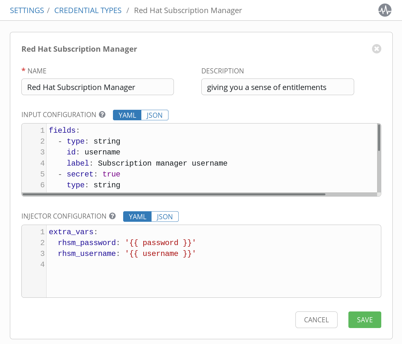Show help for Injector Configuration

coord(112,216)
